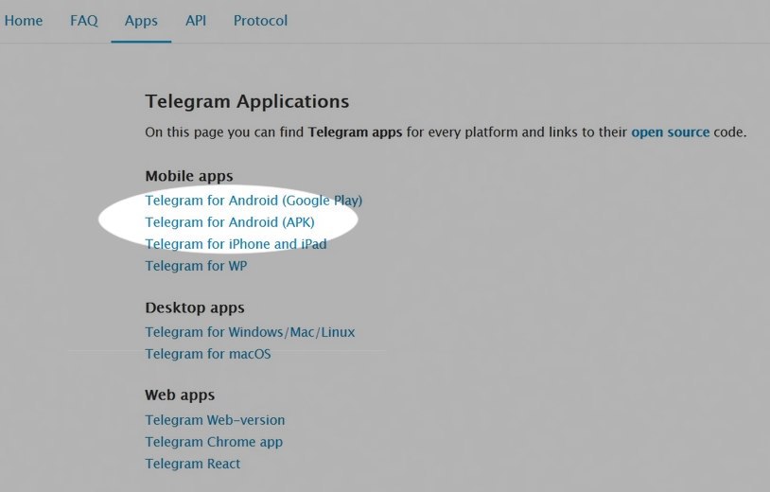Viewport: 770px width, 492px height.
Task: Open Telegram for iPhone and iPad
Action: (236, 244)
